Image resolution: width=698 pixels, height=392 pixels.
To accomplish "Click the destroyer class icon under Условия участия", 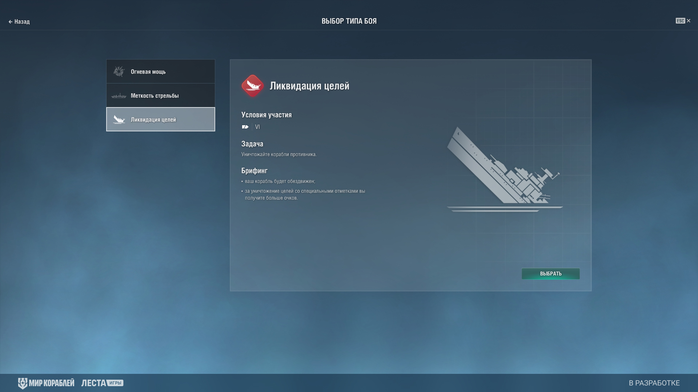I will pyautogui.click(x=245, y=127).
